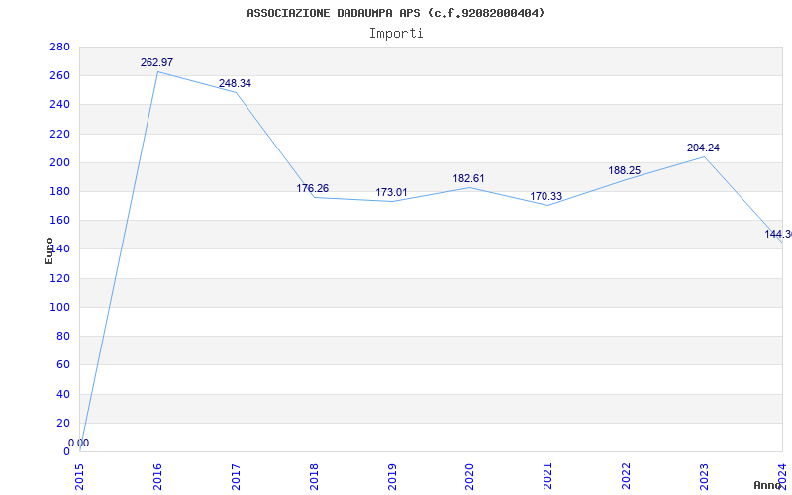This screenshot has height=495, width=792.
Task: Click the 60 y-axis value
Action: [63, 364]
